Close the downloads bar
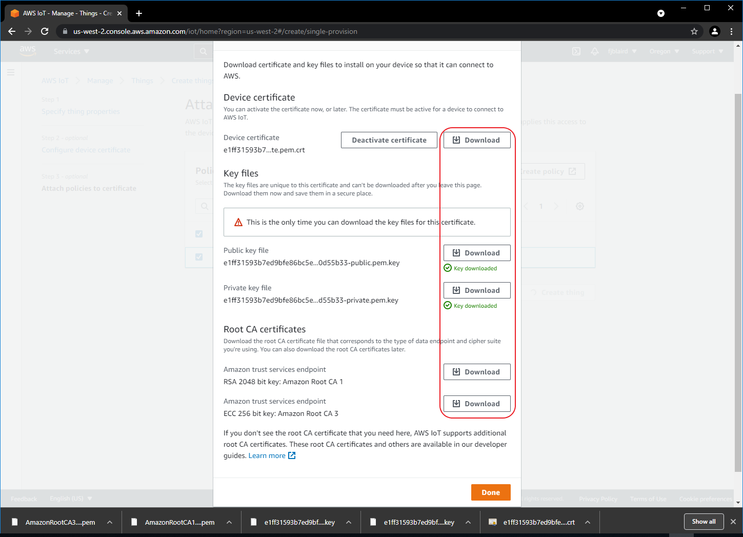 [x=733, y=522]
